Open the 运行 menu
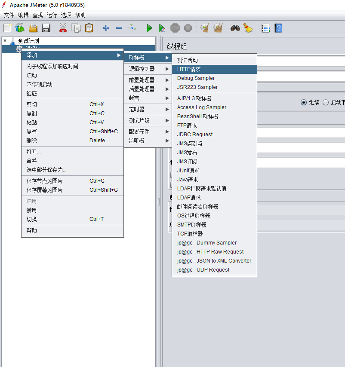Screen dimensions: 345x367 point(52,15)
